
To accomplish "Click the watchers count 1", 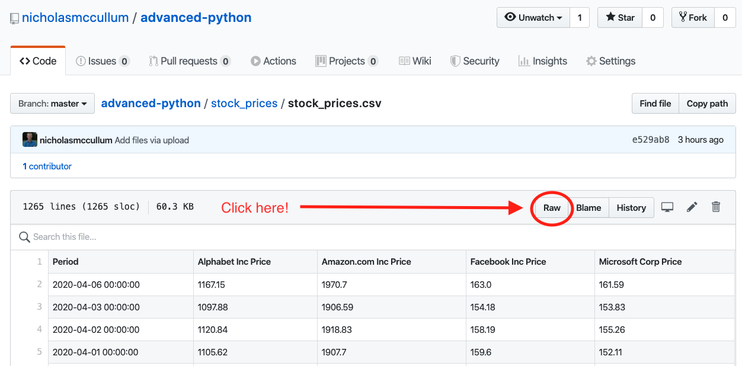I will point(580,18).
